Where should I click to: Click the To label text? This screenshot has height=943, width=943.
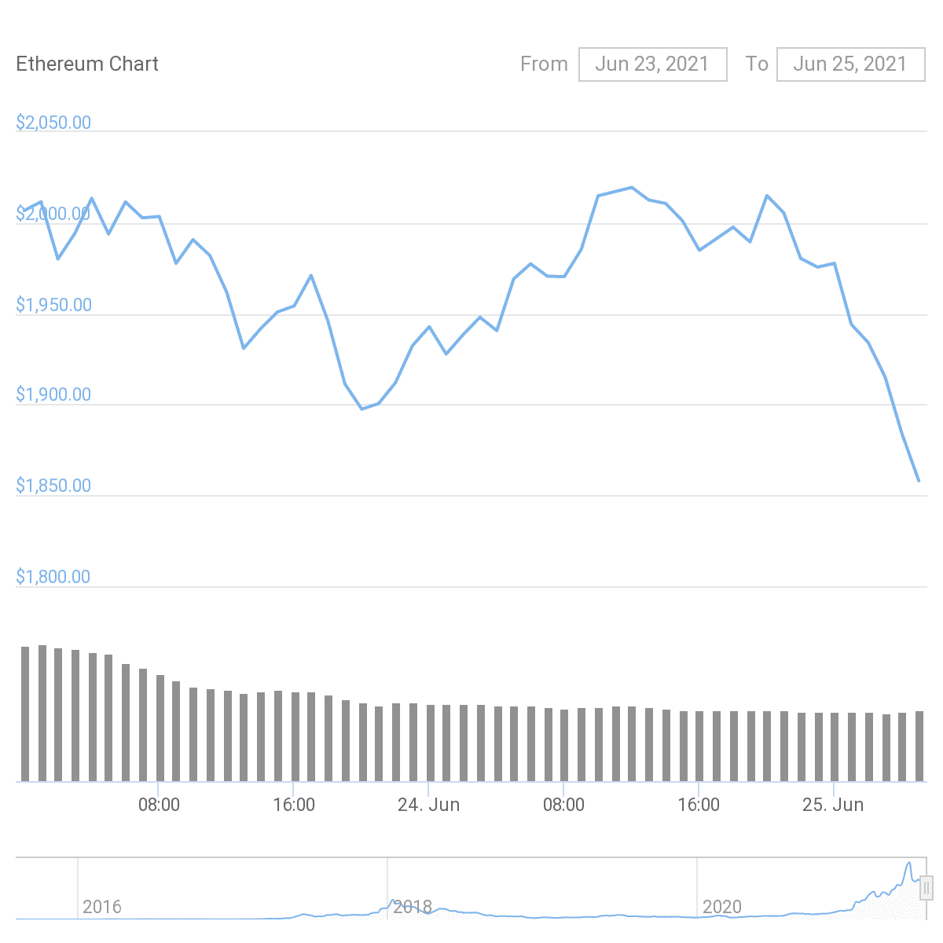click(x=757, y=64)
